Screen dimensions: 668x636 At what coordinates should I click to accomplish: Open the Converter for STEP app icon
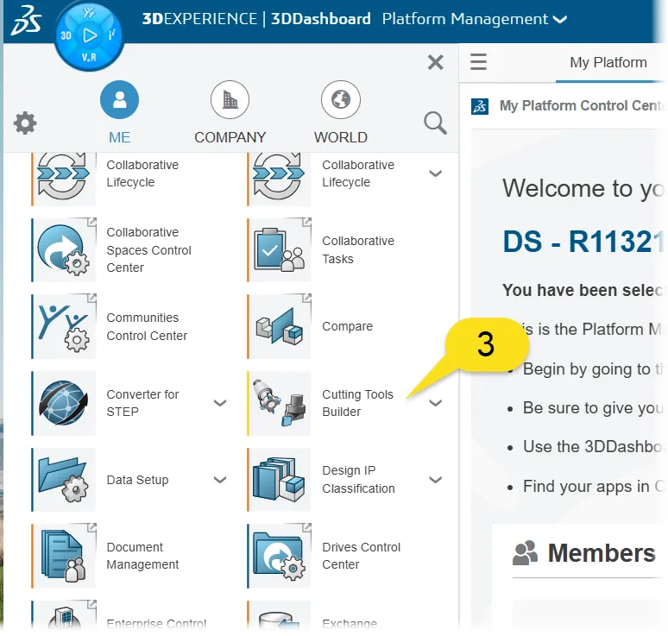click(65, 403)
